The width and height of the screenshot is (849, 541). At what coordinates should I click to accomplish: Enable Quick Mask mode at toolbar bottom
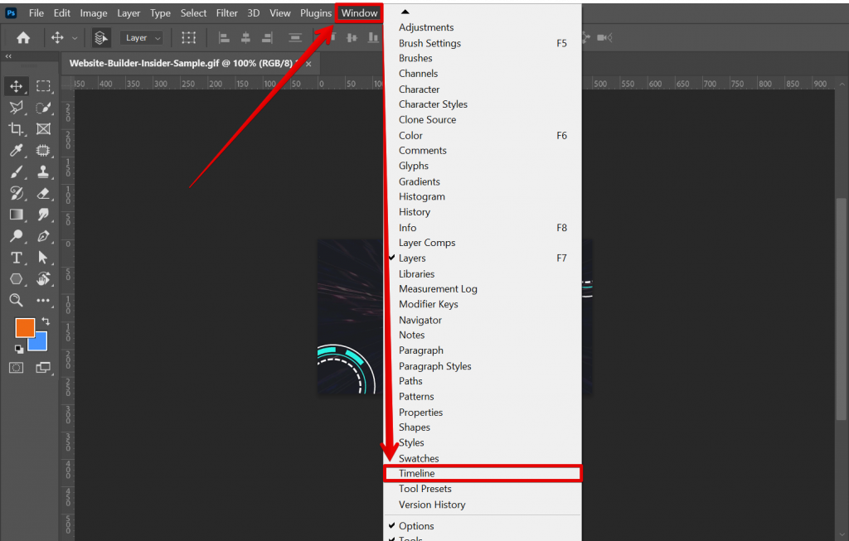pyautogui.click(x=16, y=367)
